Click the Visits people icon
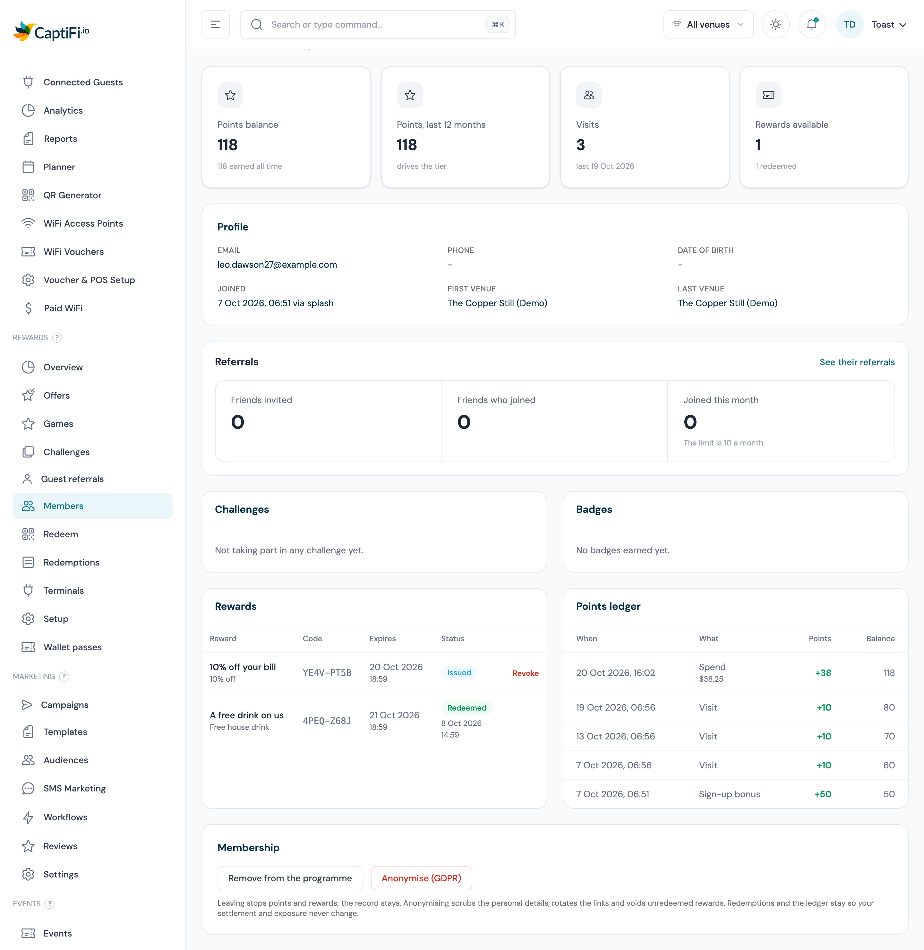This screenshot has height=950, width=924. point(589,95)
